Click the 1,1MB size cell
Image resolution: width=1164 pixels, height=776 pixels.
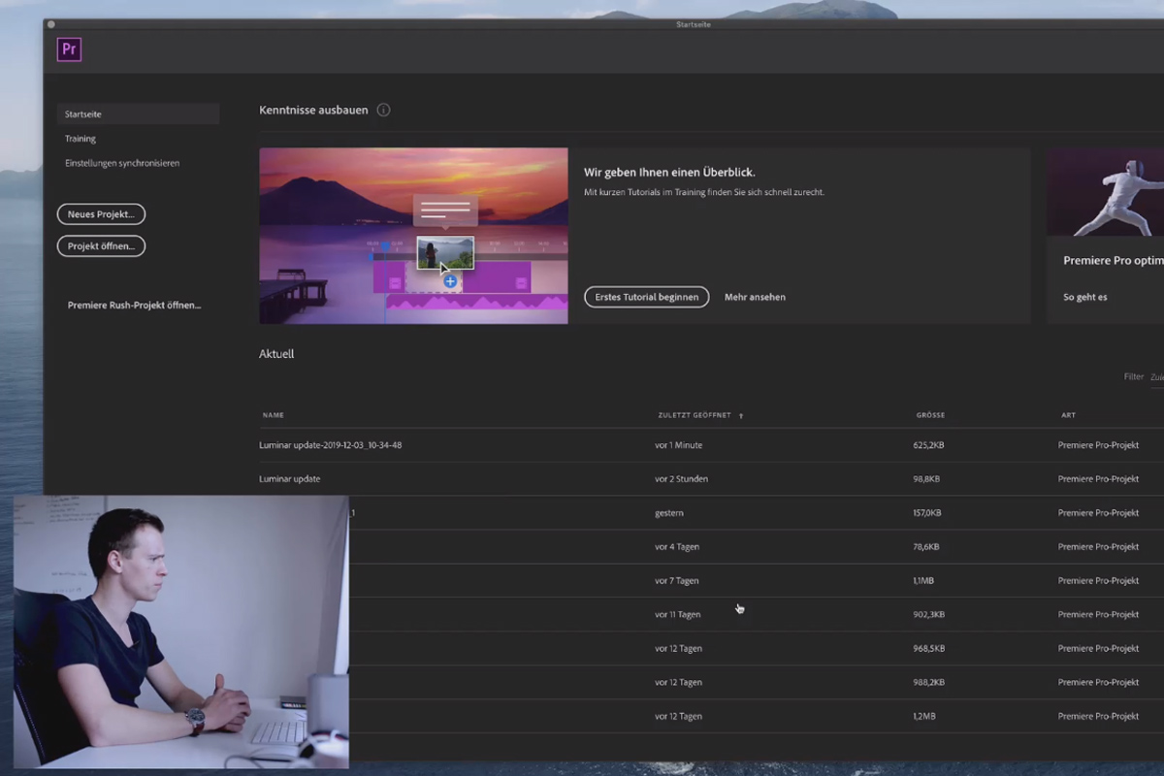pyautogui.click(x=923, y=581)
